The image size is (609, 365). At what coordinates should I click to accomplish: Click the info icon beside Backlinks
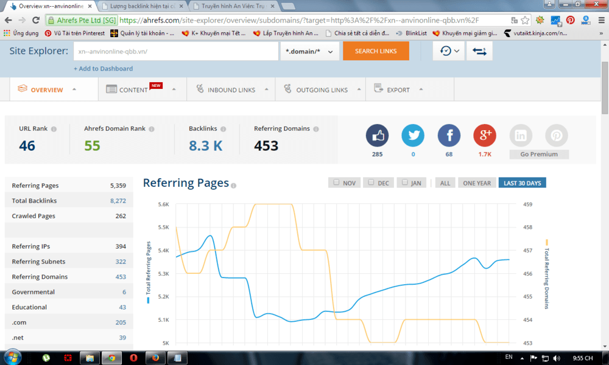[x=224, y=129]
